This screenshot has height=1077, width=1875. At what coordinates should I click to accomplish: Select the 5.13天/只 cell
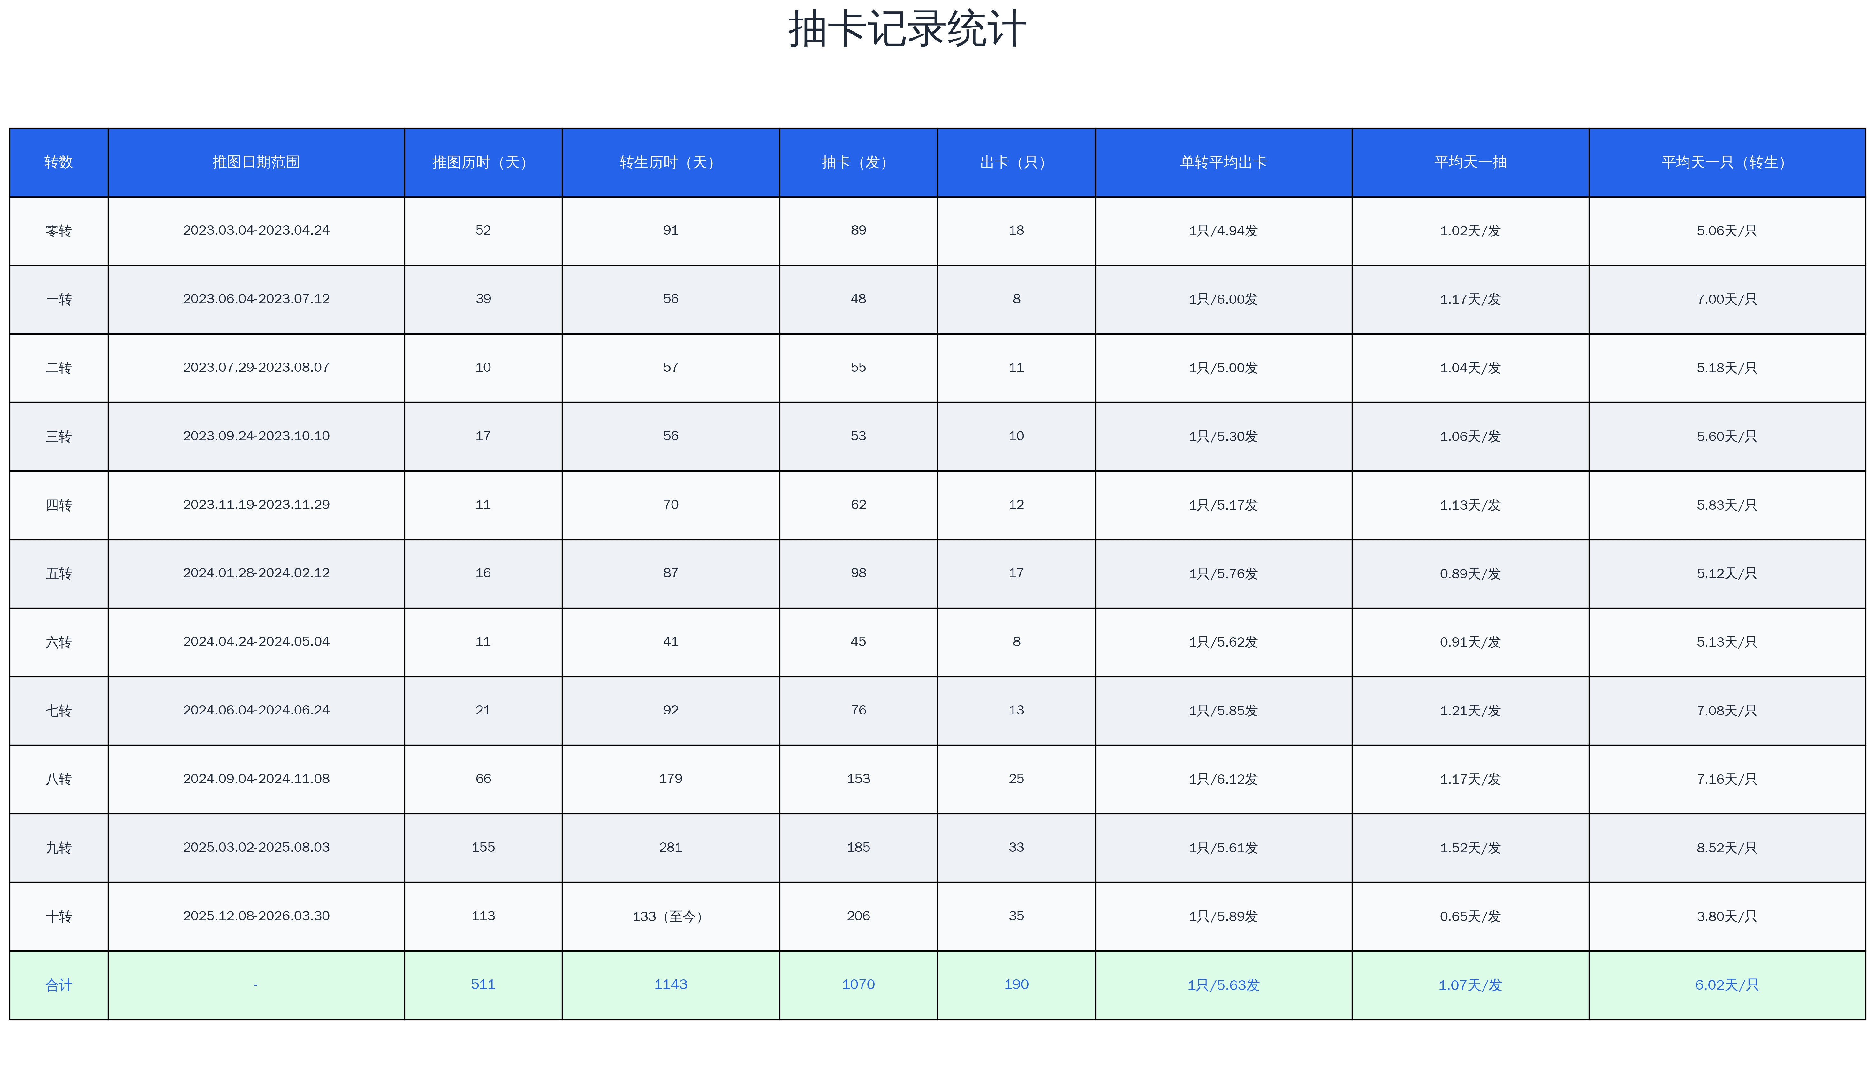coord(1727,642)
